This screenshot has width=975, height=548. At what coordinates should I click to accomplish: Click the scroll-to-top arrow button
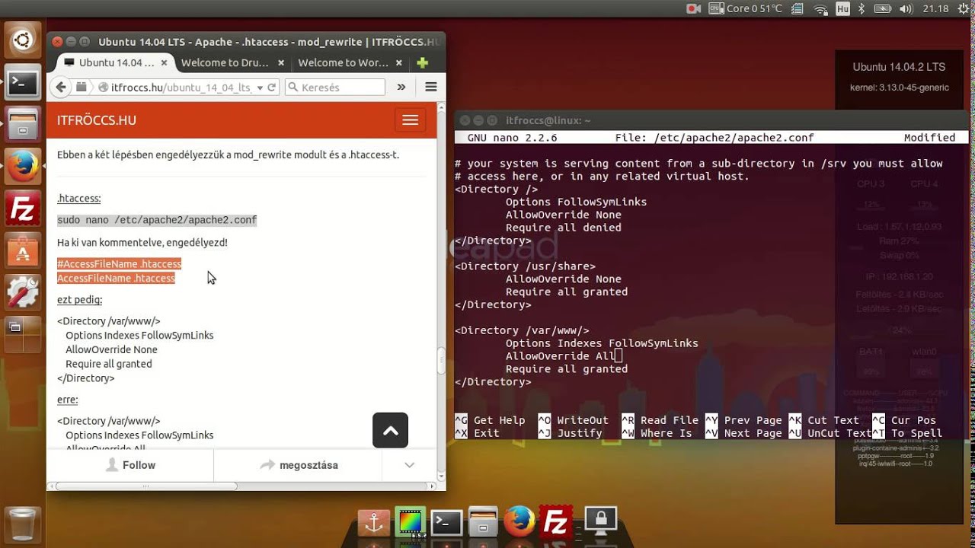click(x=391, y=431)
